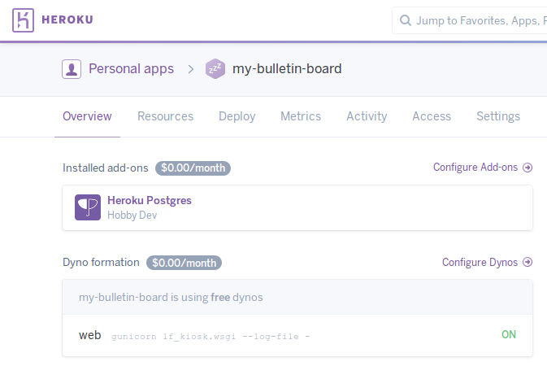Click the add-ons $0.00/month badge

[x=193, y=168]
